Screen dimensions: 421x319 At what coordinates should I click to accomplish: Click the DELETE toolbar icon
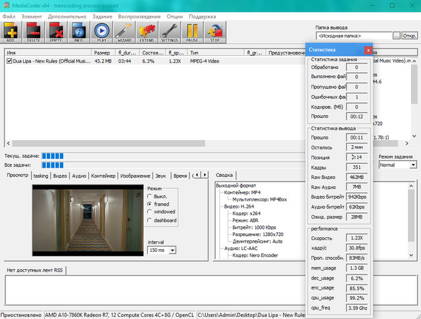[x=34, y=31]
